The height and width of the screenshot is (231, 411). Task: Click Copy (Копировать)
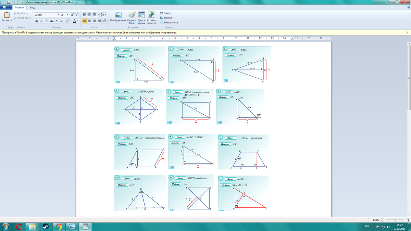pos(22,17)
